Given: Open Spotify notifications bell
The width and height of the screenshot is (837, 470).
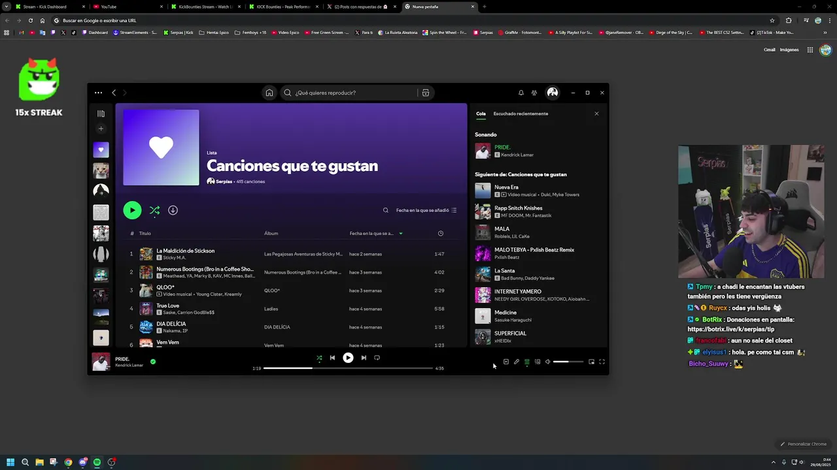Looking at the screenshot, I should point(521,93).
